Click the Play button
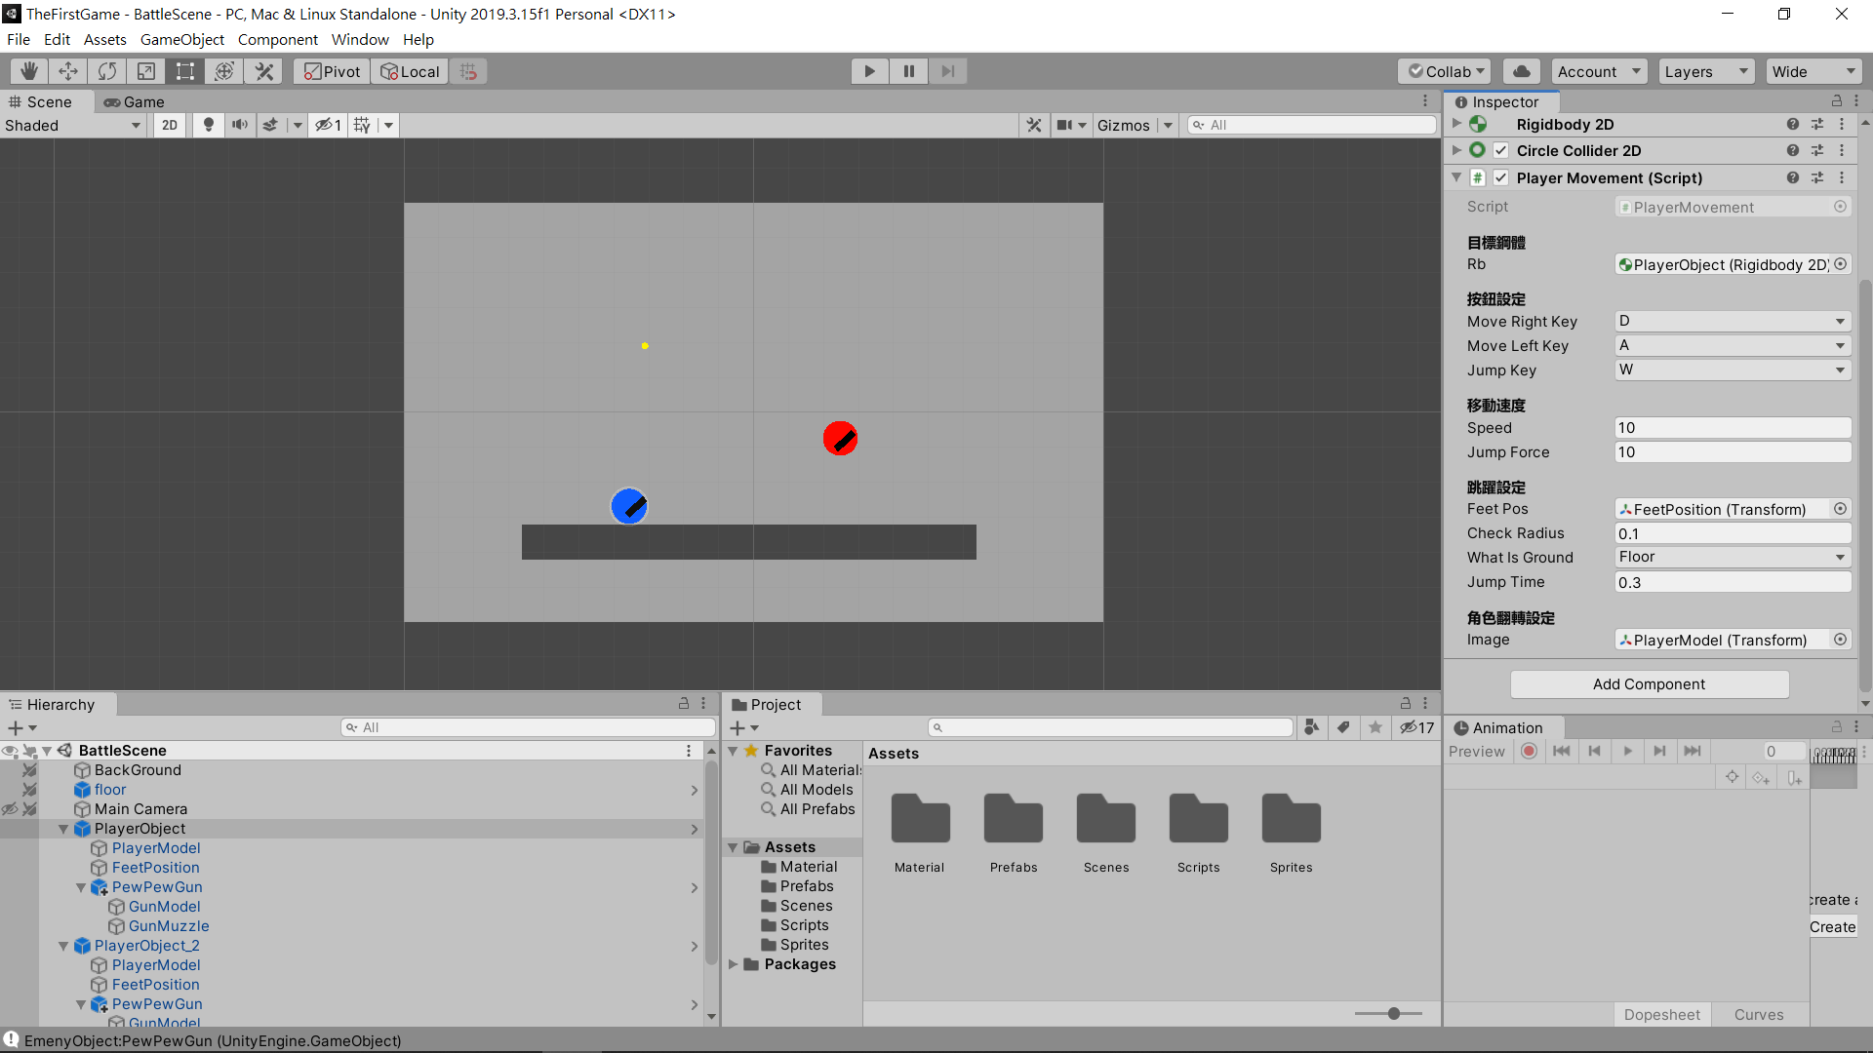This screenshot has height=1053, width=1873. click(x=869, y=71)
